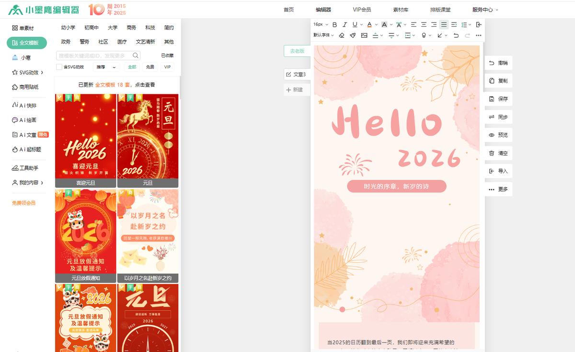Click the 去老版 button
This screenshot has width=575, height=352.
297,51
